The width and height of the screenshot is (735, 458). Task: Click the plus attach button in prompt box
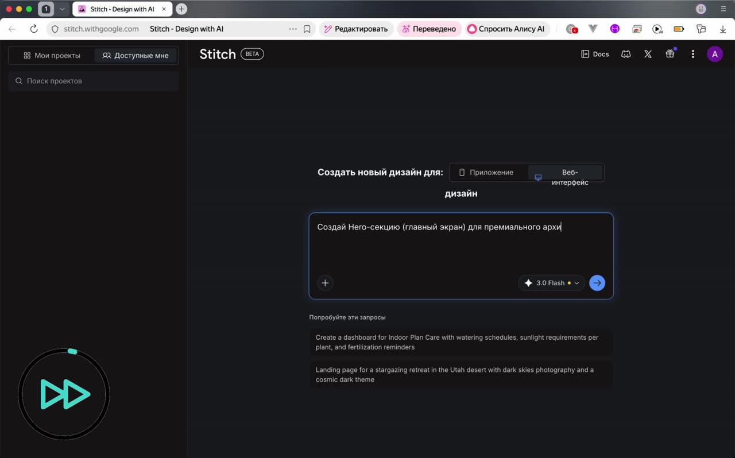point(325,282)
